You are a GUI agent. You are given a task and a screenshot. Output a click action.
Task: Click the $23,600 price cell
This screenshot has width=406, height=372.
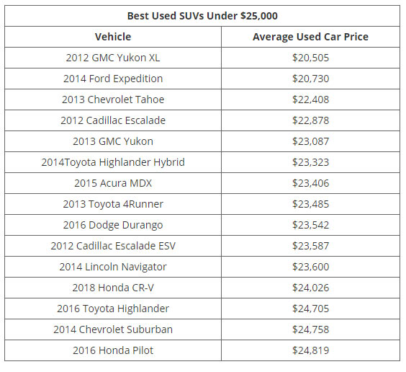(x=310, y=267)
